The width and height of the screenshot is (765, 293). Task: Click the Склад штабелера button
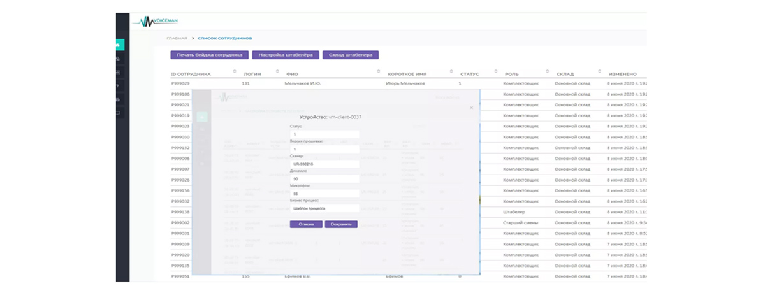coord(351,55)
